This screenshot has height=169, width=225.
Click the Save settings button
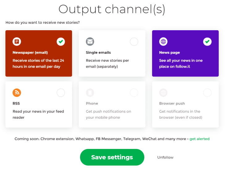point(112,157)
